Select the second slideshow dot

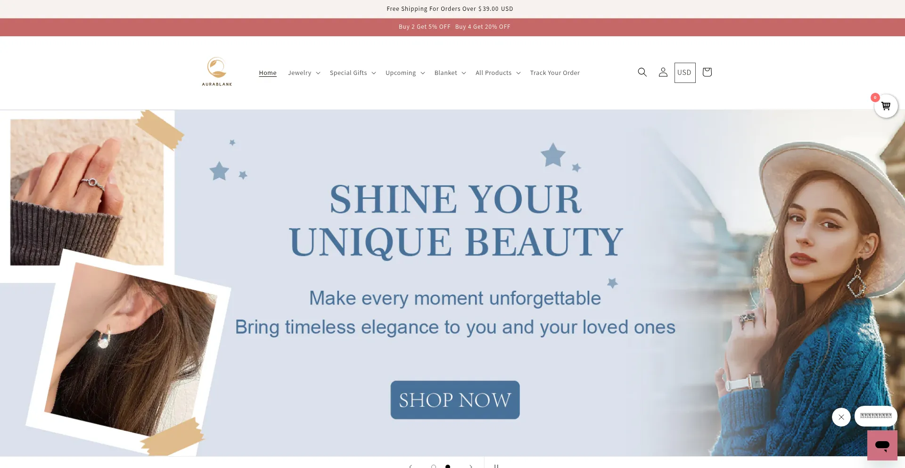point(447,467)
